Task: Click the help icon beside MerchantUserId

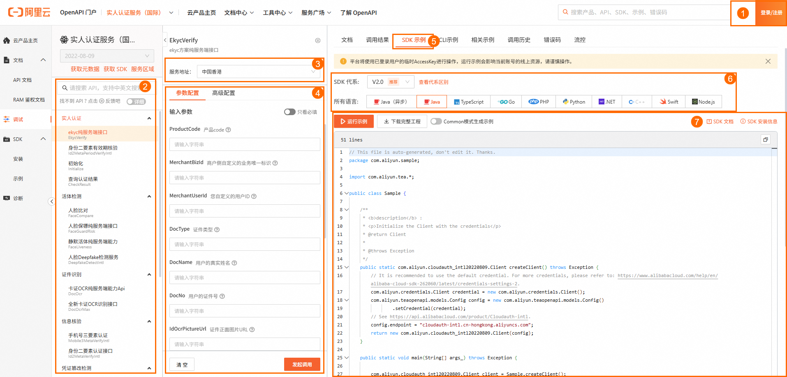Action: [x=254, y=197]
